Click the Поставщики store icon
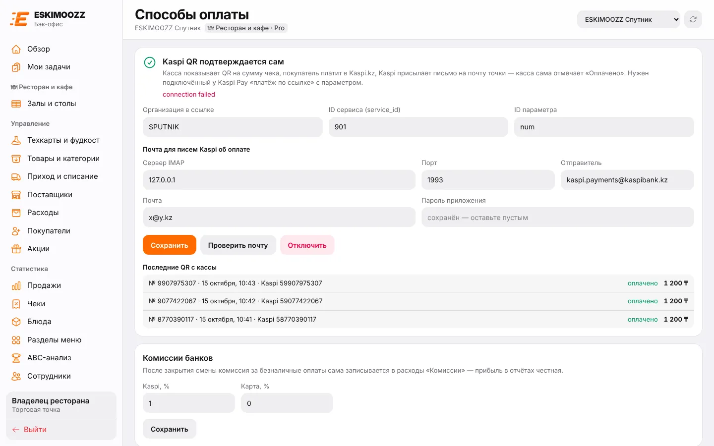 point(16,195)
